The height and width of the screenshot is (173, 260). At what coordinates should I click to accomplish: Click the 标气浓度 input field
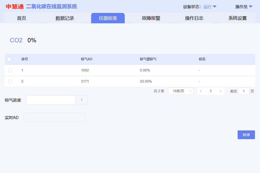51,100
